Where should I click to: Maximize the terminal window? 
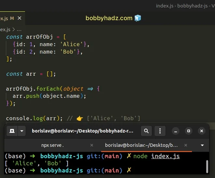pyautogui.click(x=189, y=131)
